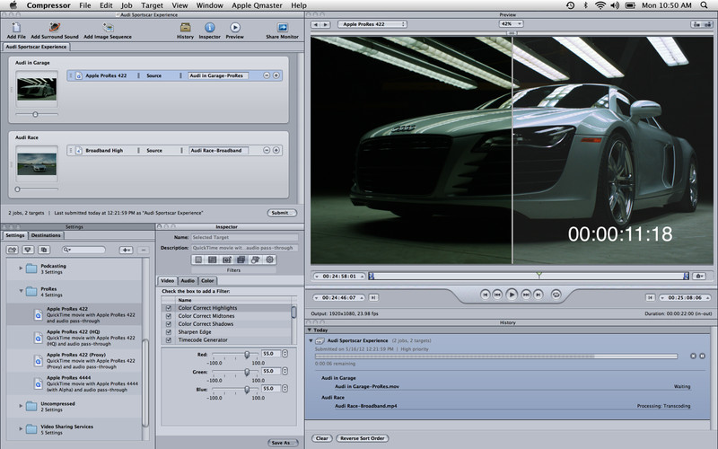Screen dimensions: 718x449
Task: Disable the Timecode Generator filter checkbox
Action: click(169, 340)
